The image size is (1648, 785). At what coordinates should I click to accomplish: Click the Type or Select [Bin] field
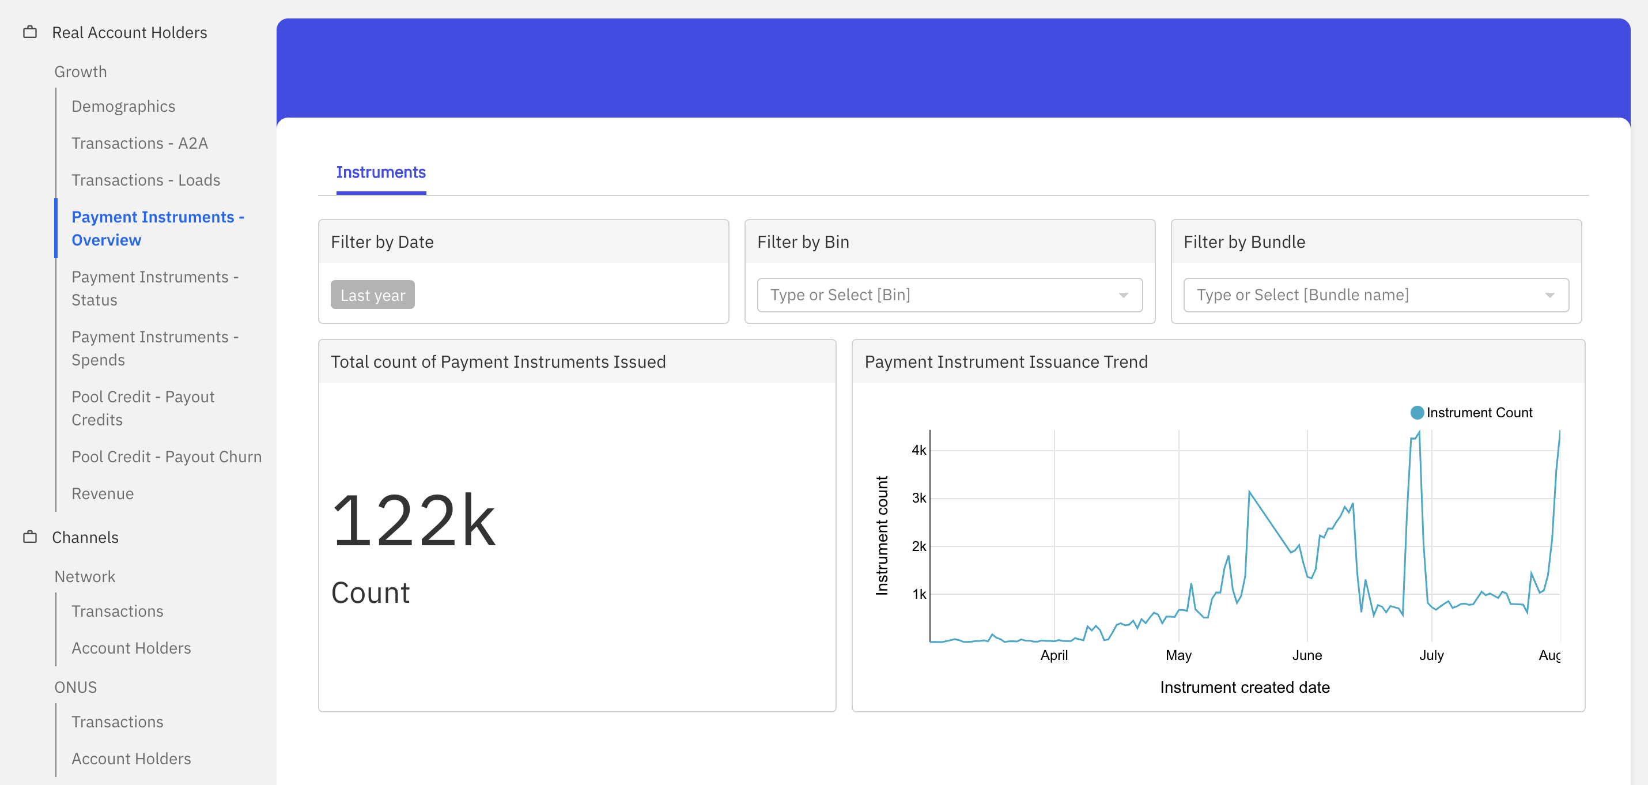[950, 295]
